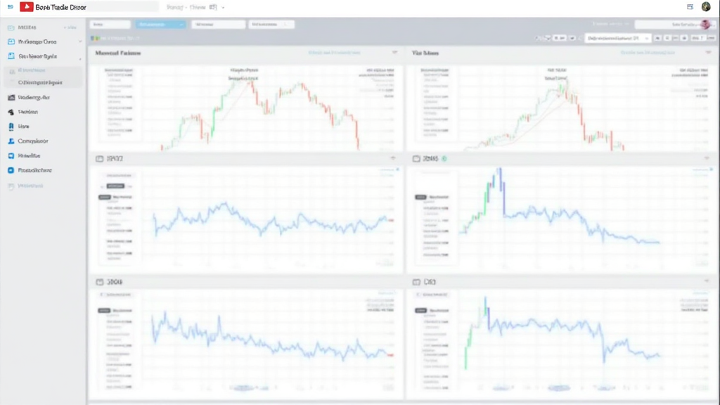Viewport: 720px width, 405px height.
Task: Open the hamburger menu in the header
Action: tap(10, 6)
